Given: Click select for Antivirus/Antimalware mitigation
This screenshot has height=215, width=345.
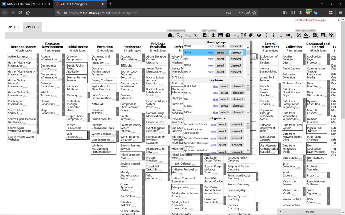Looking at the screenshot, I should [223, 138].
